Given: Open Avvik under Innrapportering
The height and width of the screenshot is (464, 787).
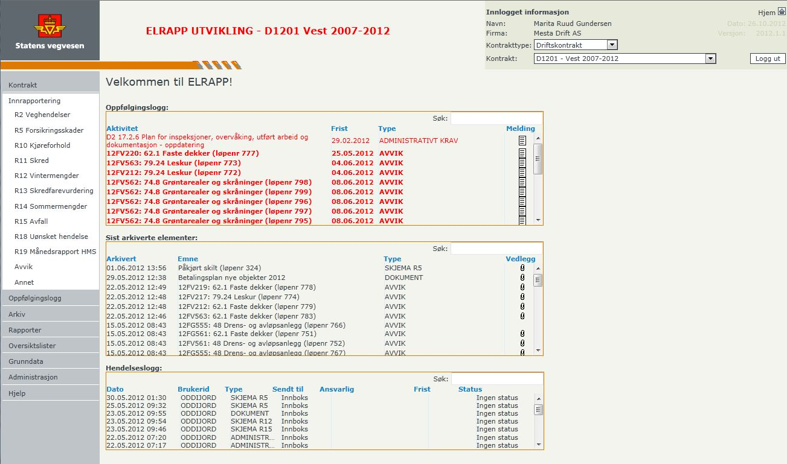Looking at the screenshot, I should (24, 267).
